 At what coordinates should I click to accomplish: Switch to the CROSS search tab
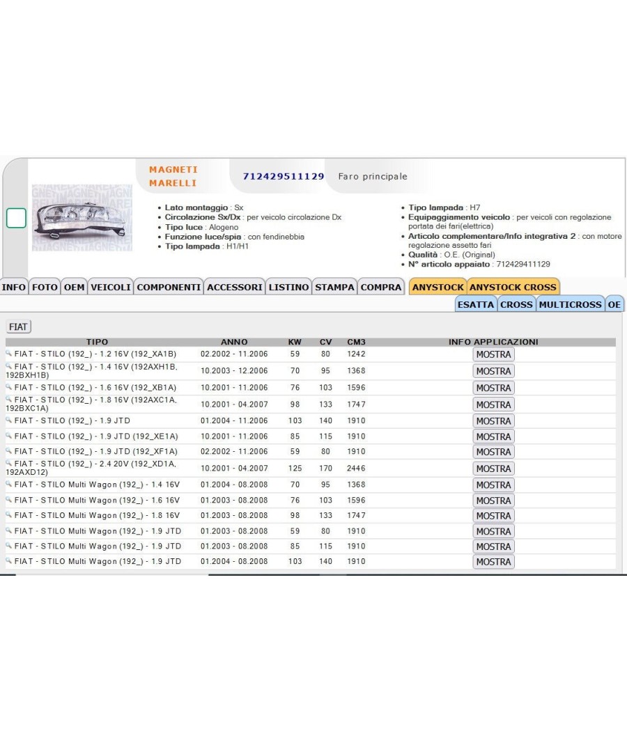coord(516,304)
